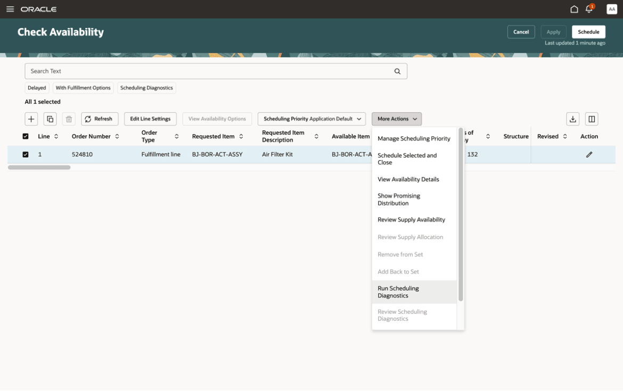Select Run Scheduling Diagnostics from the menu
Screen dimensions: 623x391
click(398, 292)
